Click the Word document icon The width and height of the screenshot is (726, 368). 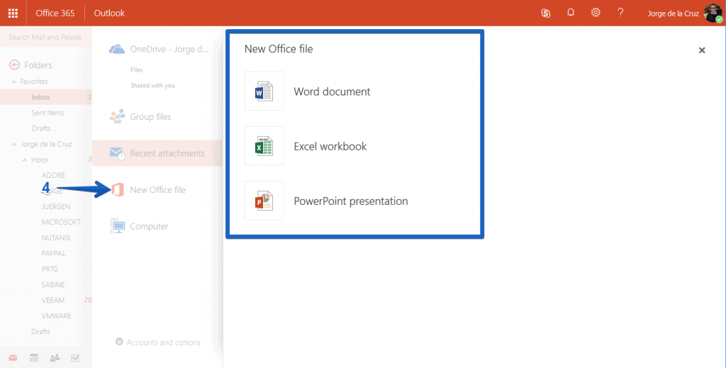point(264,91)
